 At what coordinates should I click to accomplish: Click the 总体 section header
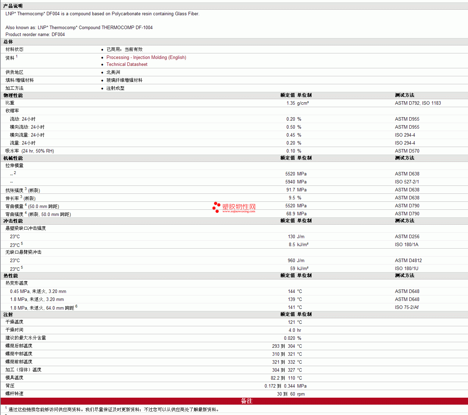(8, 42)
